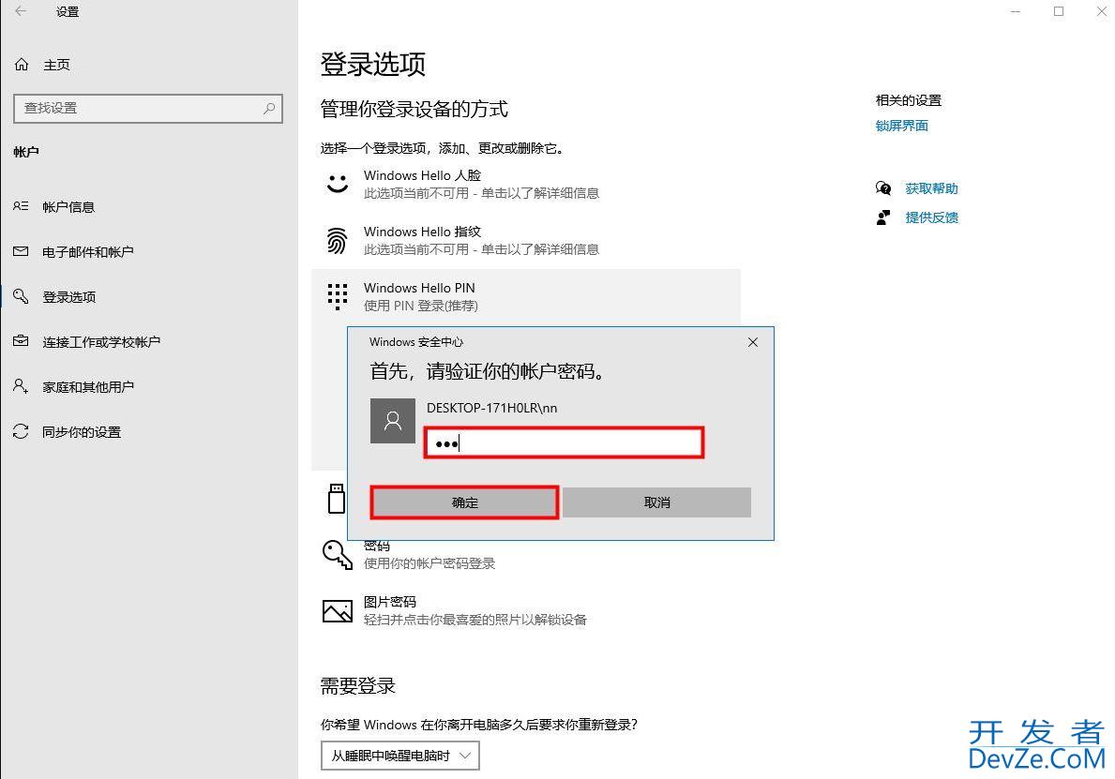Viewport: 1115px width, 779px height.
Task: Open 帐户信息 in the sidebar
Action: point(68,207)
